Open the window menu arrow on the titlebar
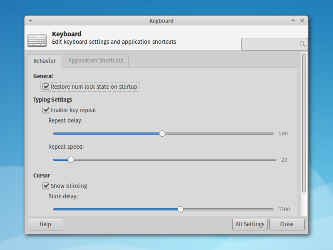Viewport: 333px width, 250px height. pyautogui.click(x=30, y=20)
